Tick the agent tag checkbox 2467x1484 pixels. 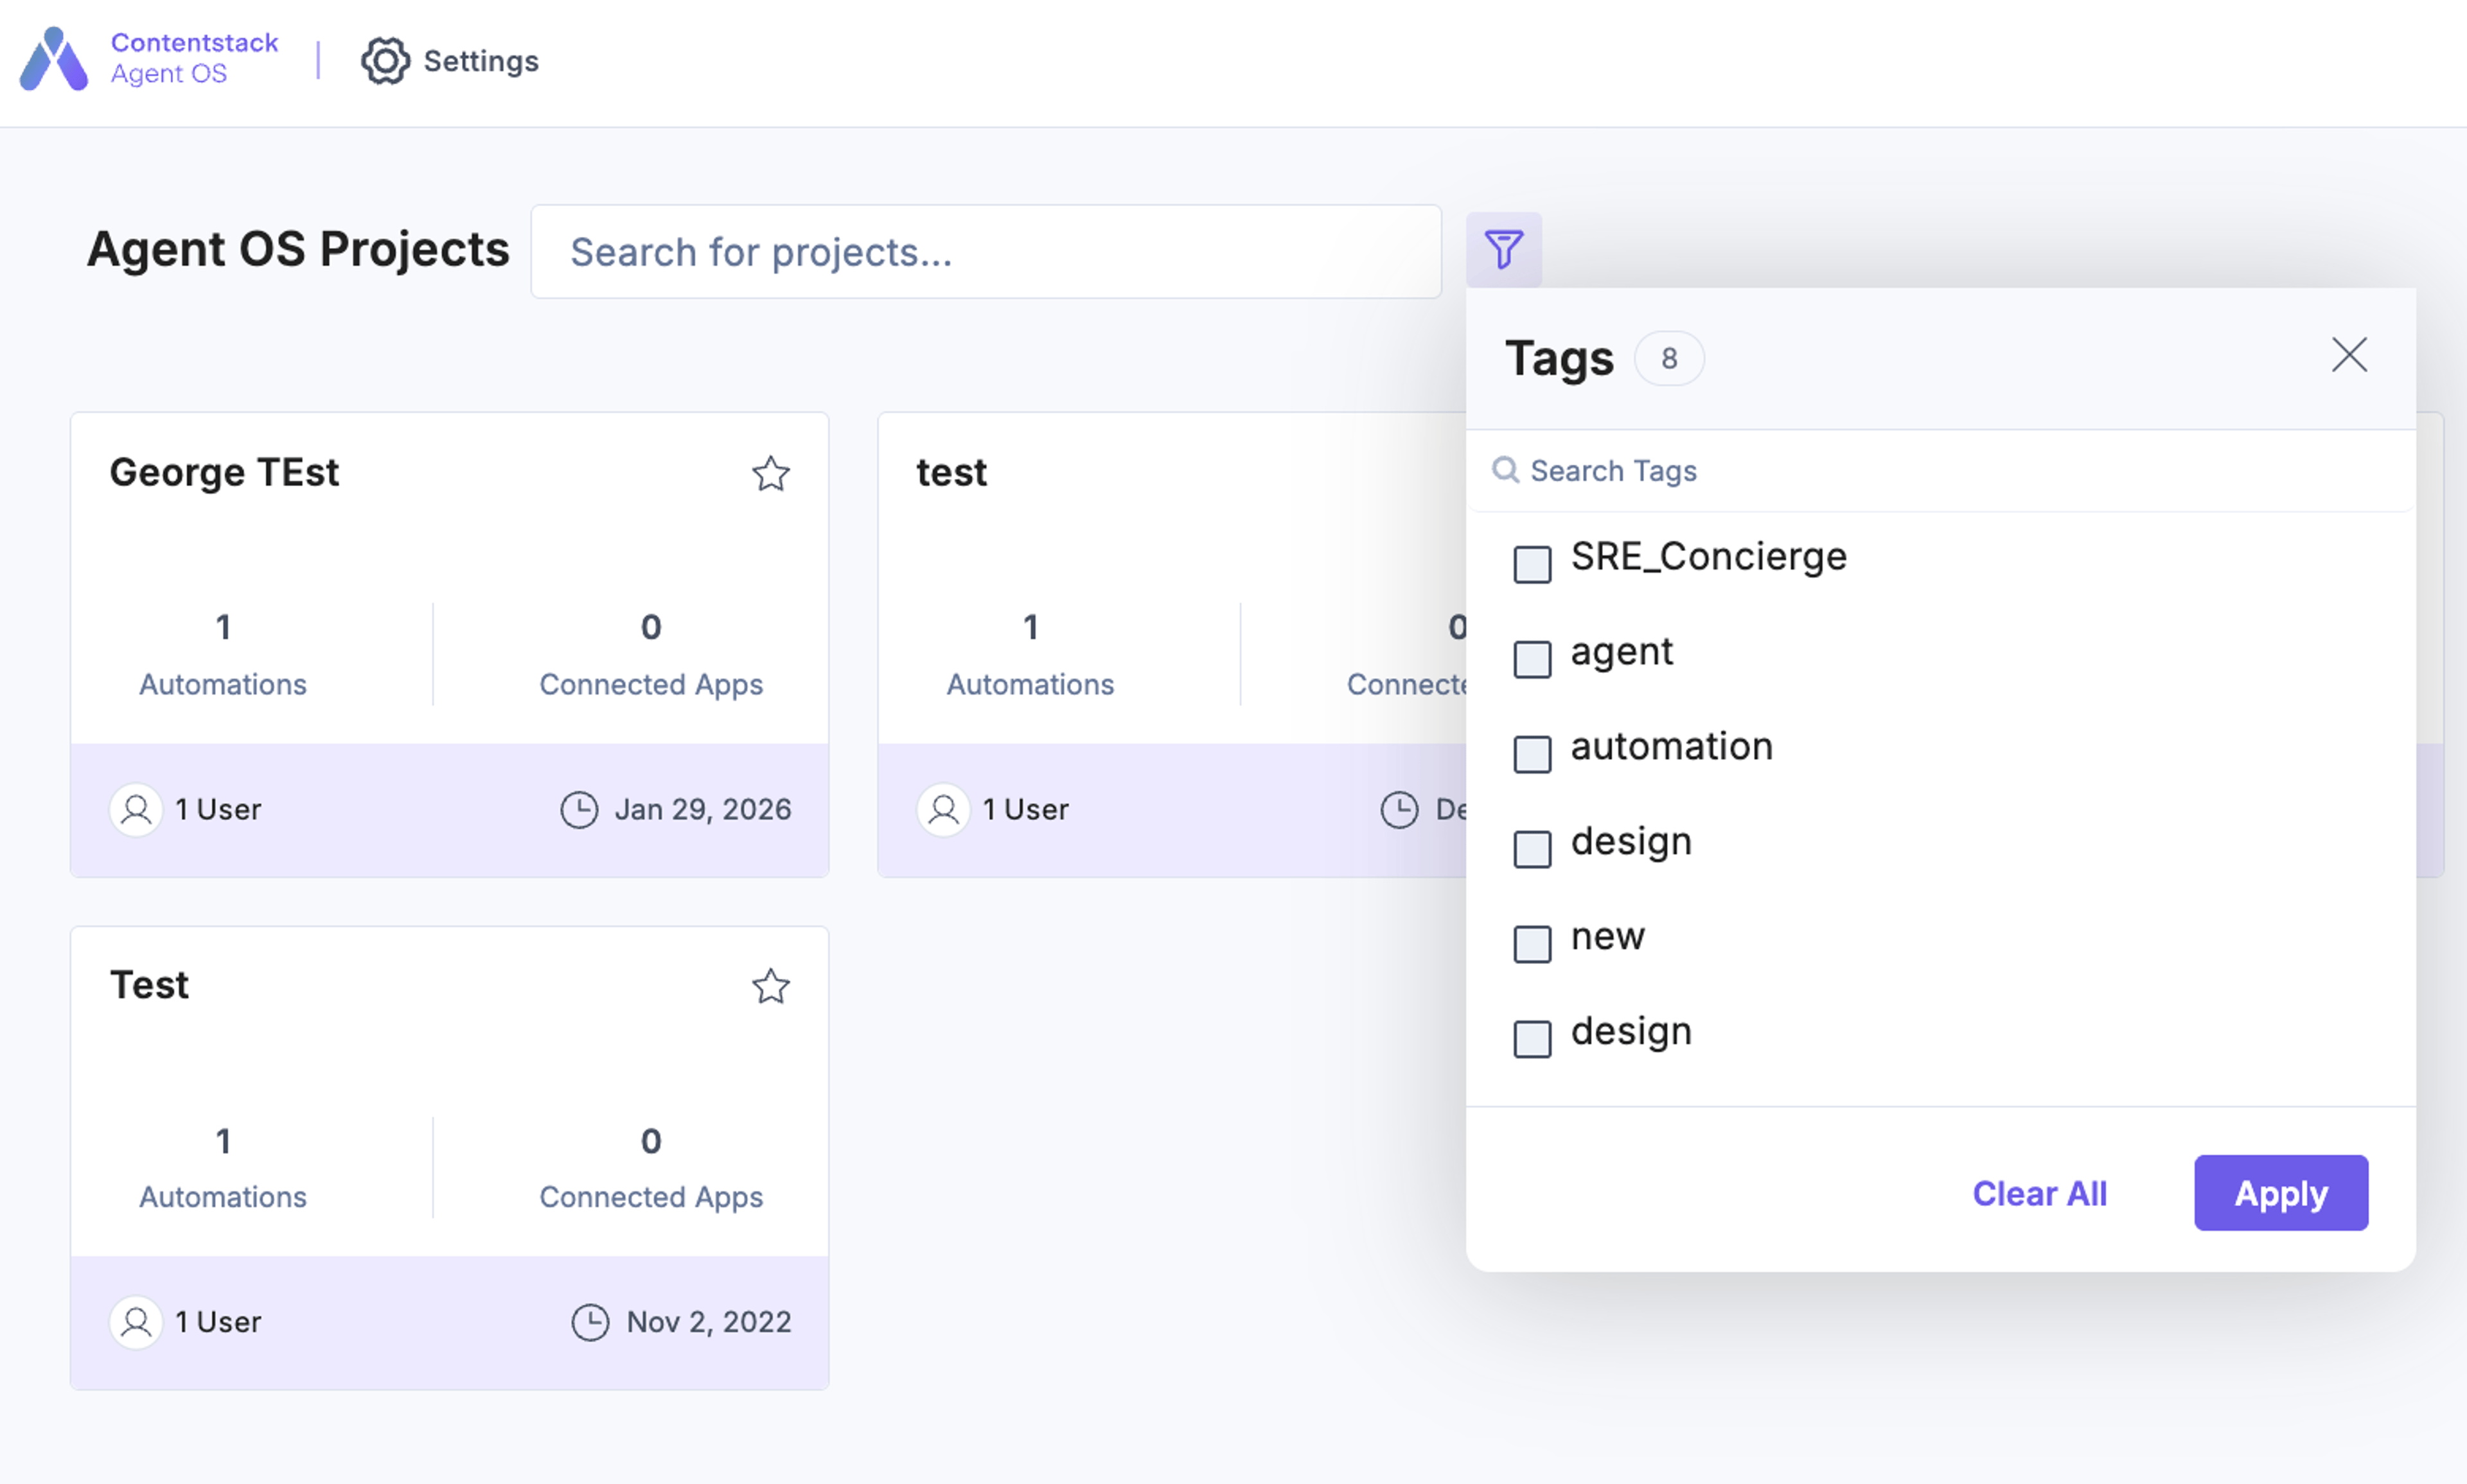click(1532, 659)
